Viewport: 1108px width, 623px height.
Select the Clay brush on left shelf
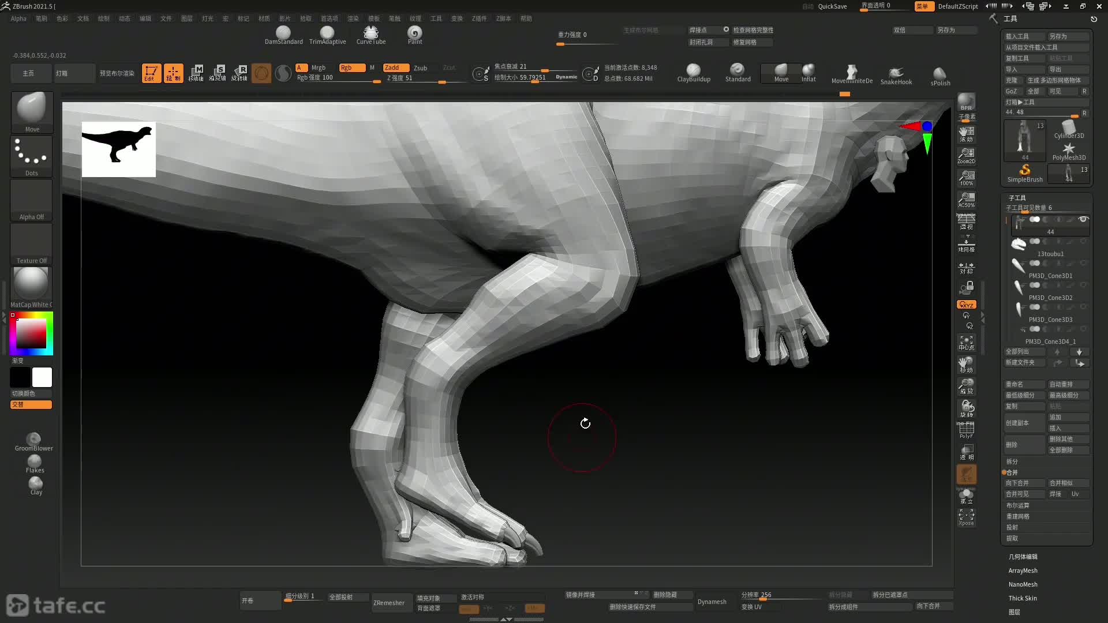click(x=36, y=486)
